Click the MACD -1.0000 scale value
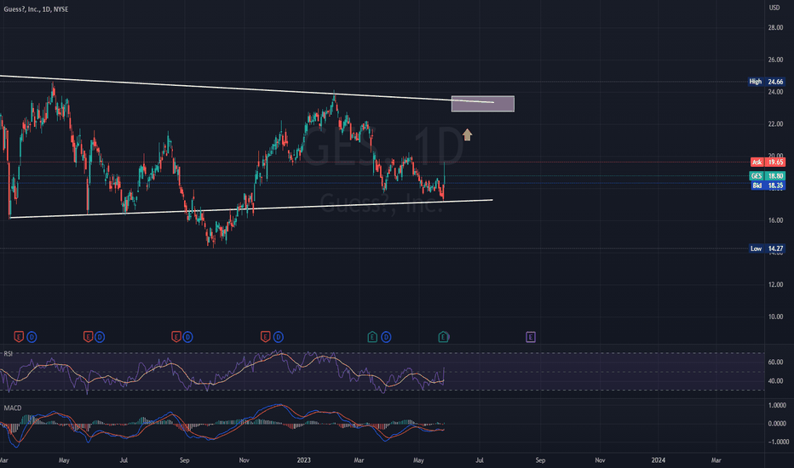 (777, 442)
